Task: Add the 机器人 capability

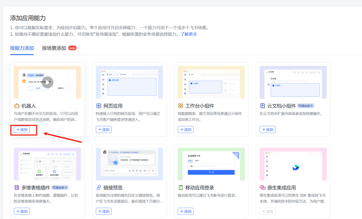Action: 22,129
